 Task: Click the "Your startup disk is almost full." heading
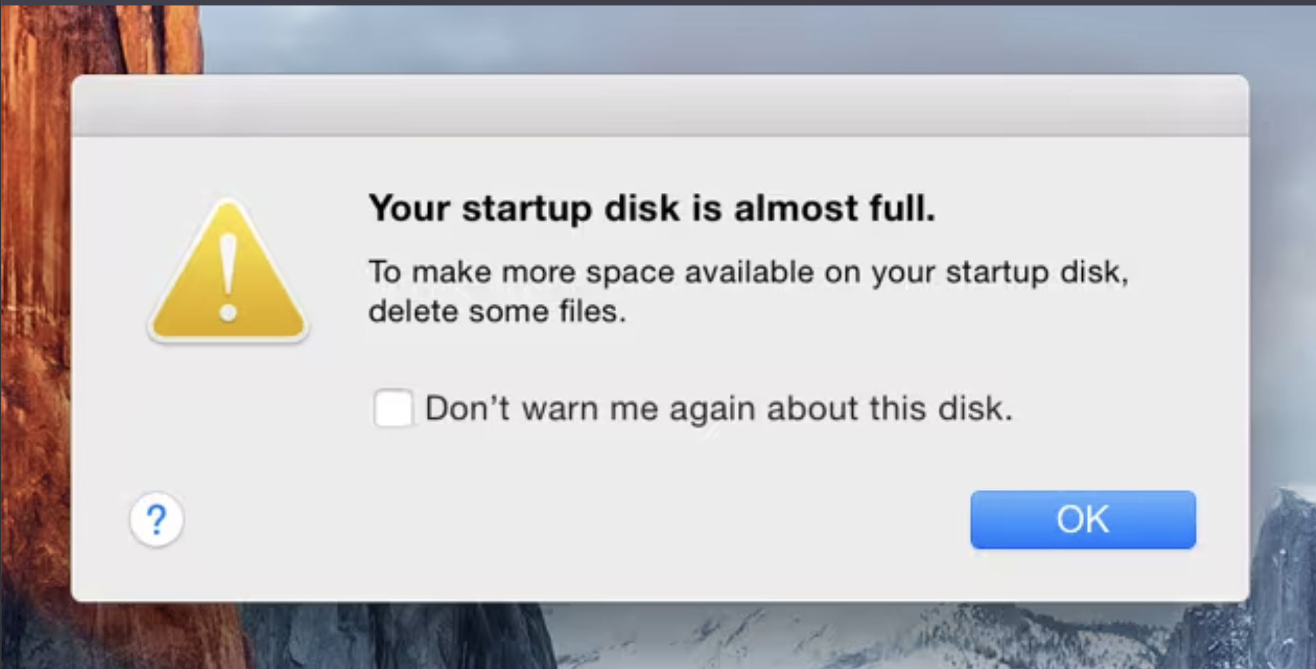pyautogui.click(x=652, y=208)
